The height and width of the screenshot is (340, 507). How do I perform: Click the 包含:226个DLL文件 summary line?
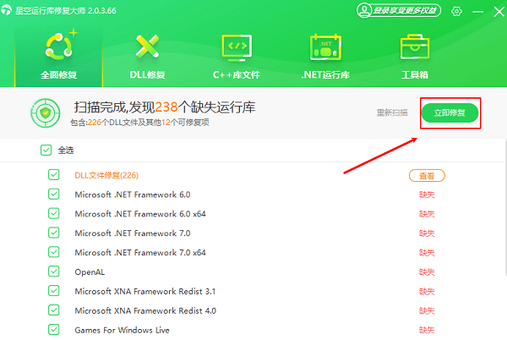[139, 123]
